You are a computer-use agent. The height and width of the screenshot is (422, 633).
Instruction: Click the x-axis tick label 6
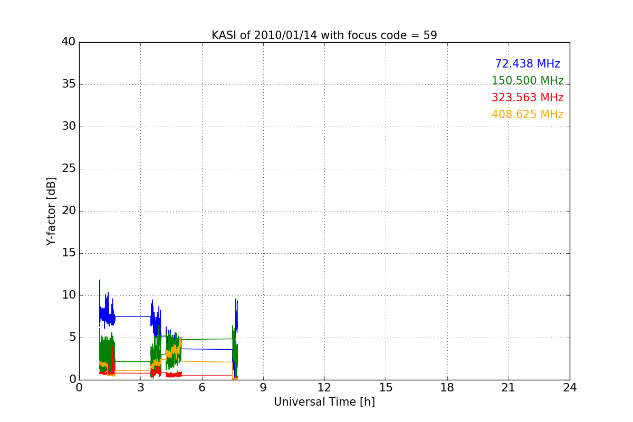point(202,388)
